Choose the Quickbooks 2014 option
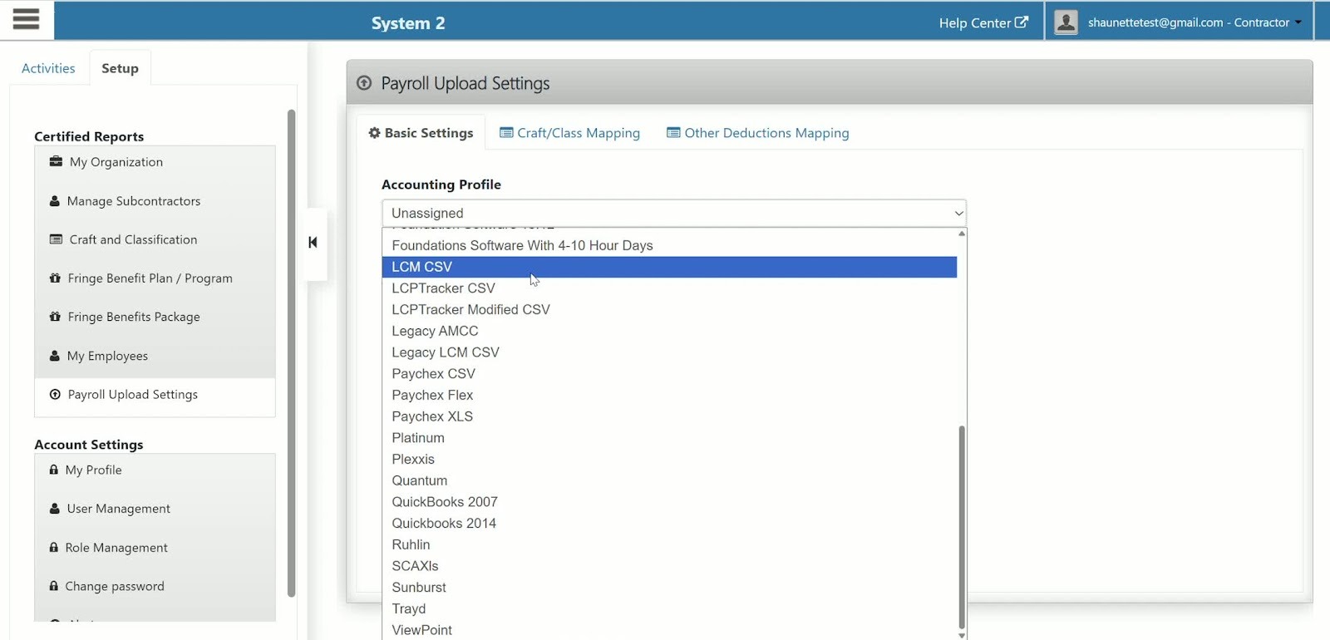This screenshot has width=1330, height=640. pyautogui.click(x=669, y=524)
